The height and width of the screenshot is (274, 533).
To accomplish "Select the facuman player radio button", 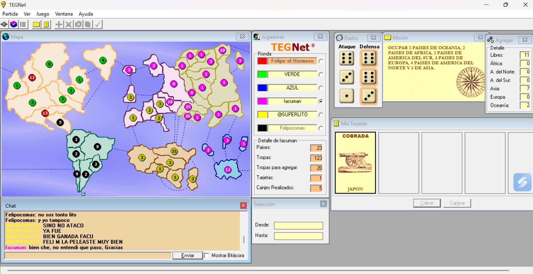I will pos(321,101).
